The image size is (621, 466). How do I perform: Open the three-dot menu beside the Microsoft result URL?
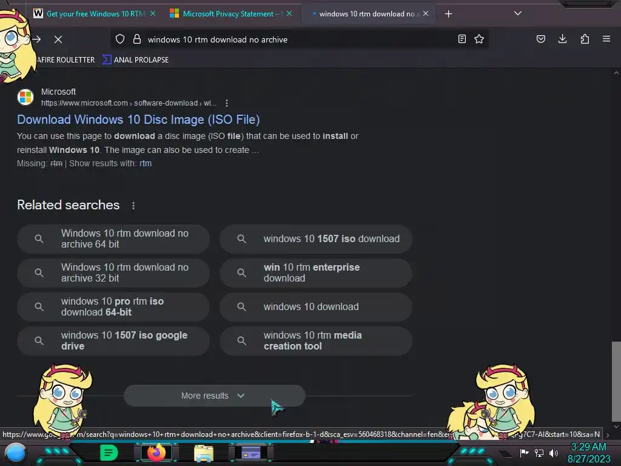(x=227, y=103)
